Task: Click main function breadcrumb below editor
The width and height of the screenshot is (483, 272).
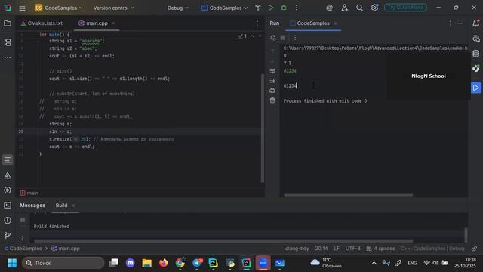Action: pos(29,193)
